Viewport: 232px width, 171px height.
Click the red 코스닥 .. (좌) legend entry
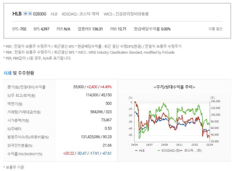[191, 151]
